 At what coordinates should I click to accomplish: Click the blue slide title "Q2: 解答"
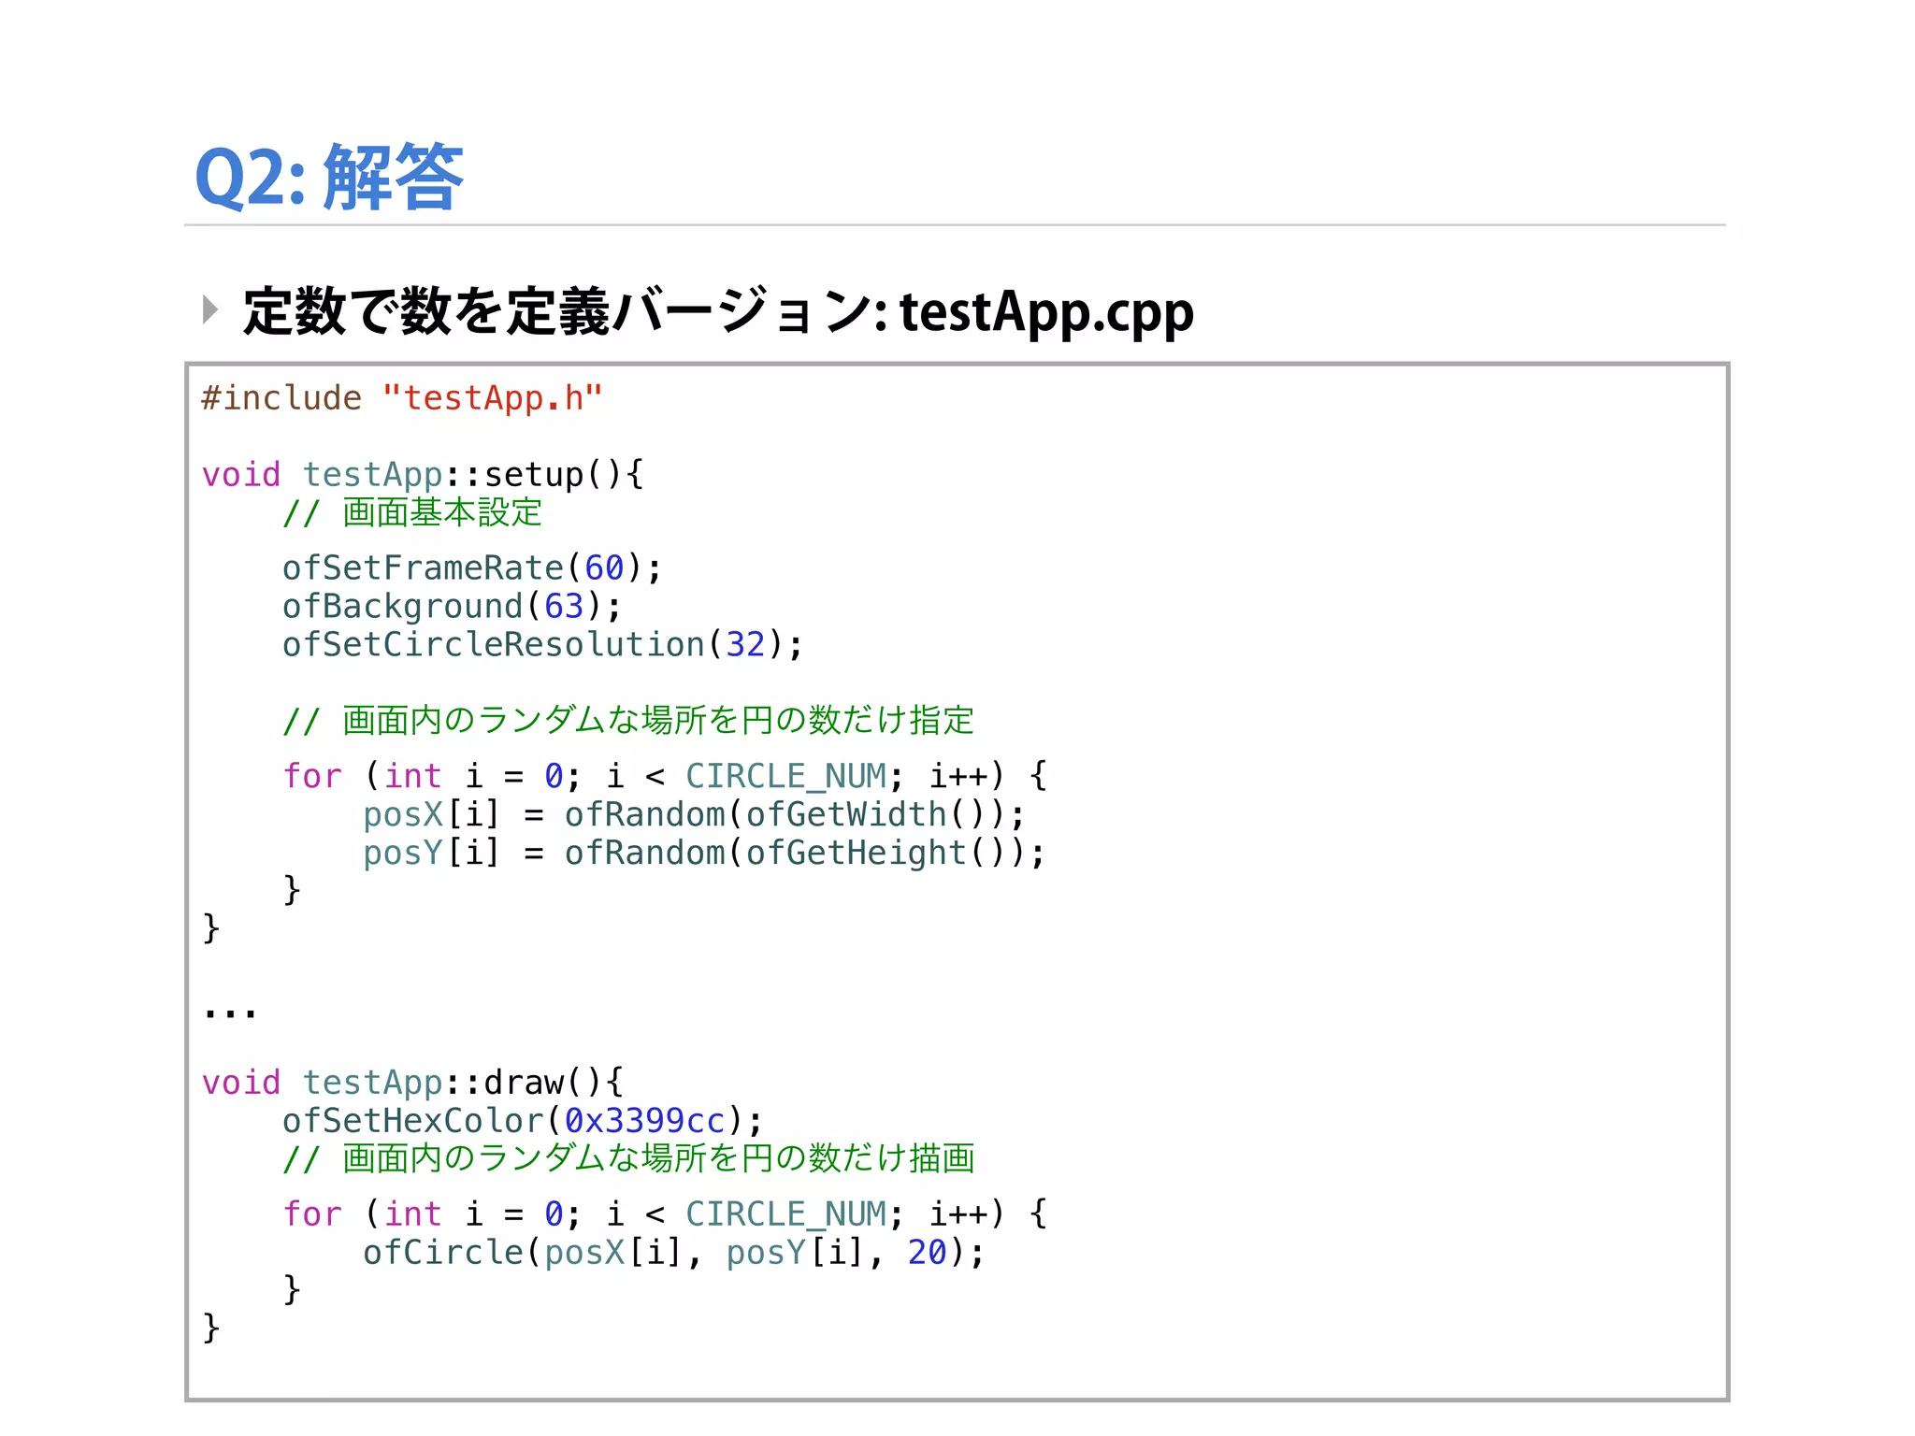click(x=328, y=178)
